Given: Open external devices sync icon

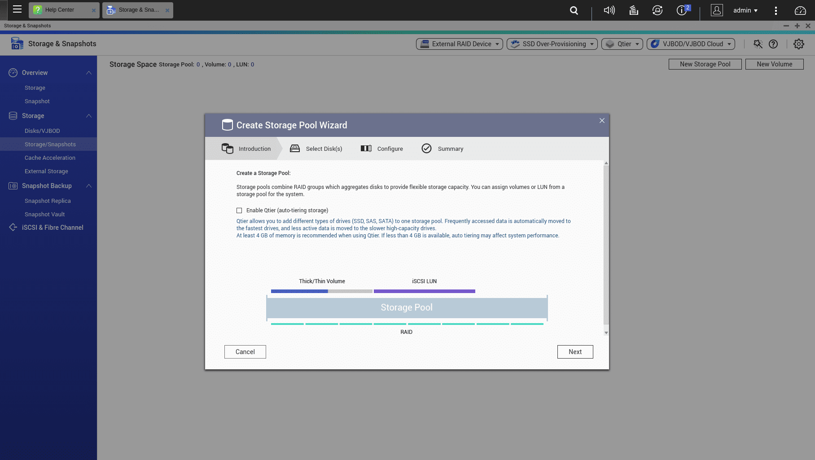Looking at the screenshot, I should (x=657, y=10).
